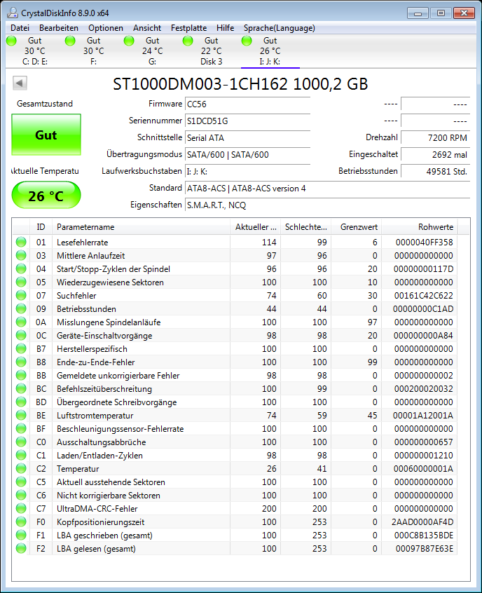Click status icon for Aktuell ausstehende Sektoren
Screen dimensions: 482x593
(x=21, y=482)
